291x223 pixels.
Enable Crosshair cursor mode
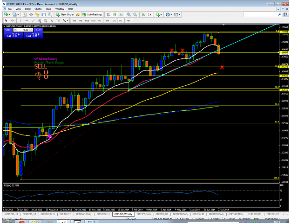click(13, 21)
